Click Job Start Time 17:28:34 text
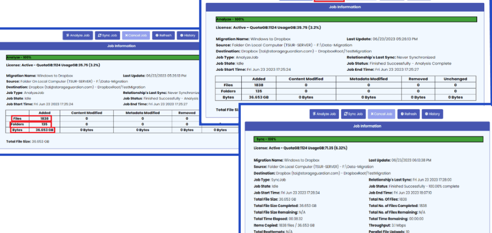Screen dimensions: 492x233 (287, 193)
